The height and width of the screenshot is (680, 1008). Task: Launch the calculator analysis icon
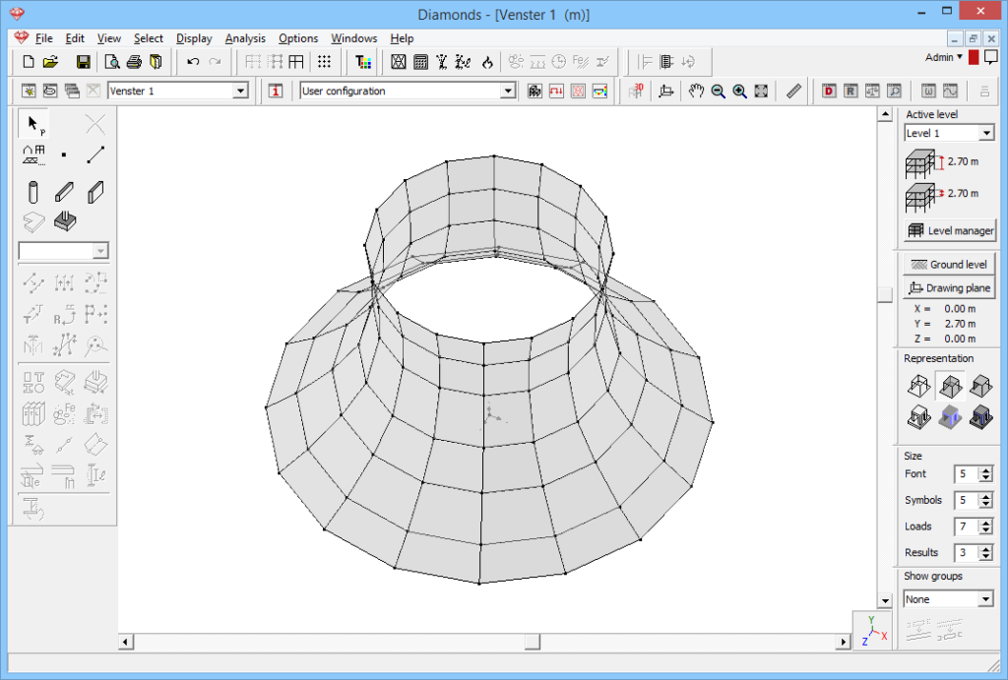[x=420, y=62]
